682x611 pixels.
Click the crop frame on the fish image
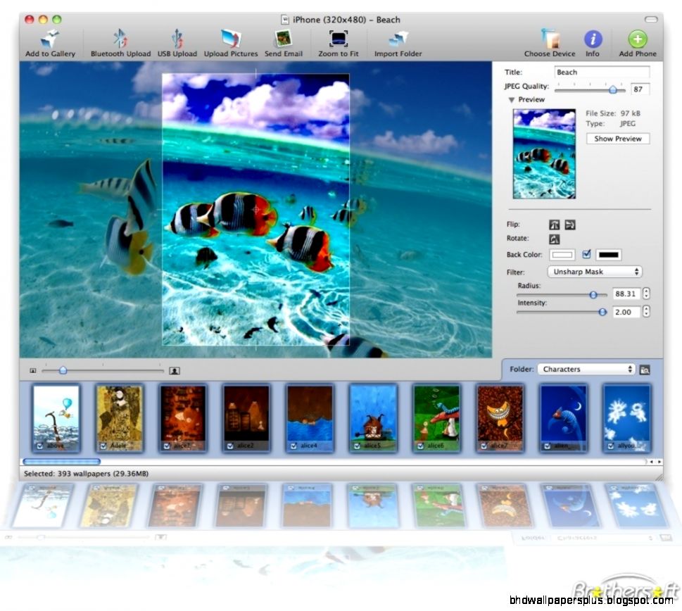[x=255, y=210]
